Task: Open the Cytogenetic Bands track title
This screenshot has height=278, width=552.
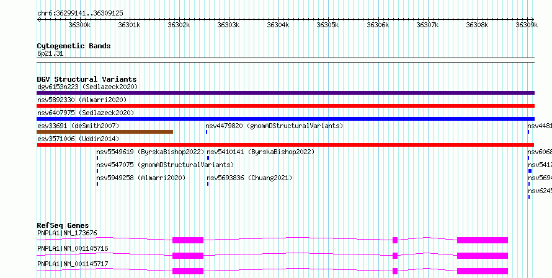Action: point(74,46)
